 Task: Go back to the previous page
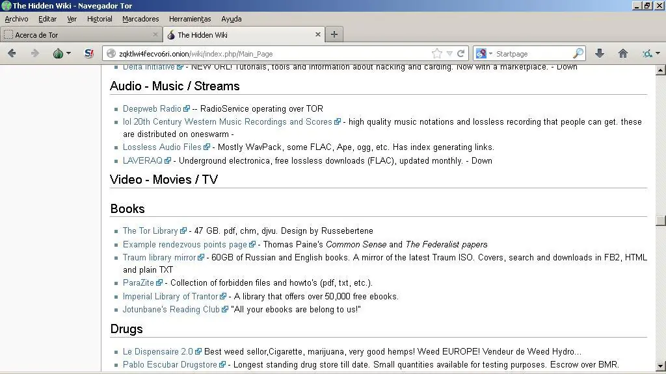(12, 53)
